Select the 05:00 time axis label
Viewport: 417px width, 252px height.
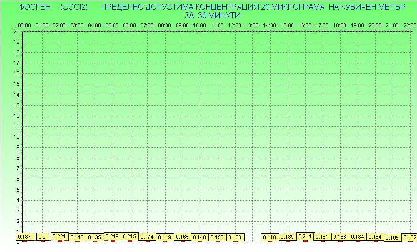112,26
